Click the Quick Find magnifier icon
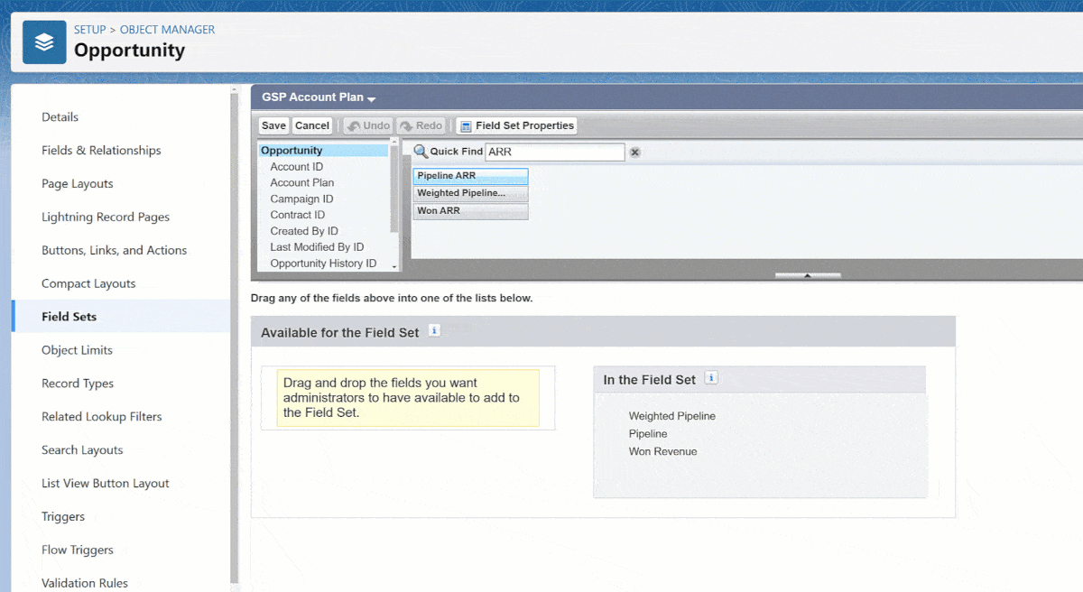Viewport: 1083px width, 592px height. click(x=421, y=152)
